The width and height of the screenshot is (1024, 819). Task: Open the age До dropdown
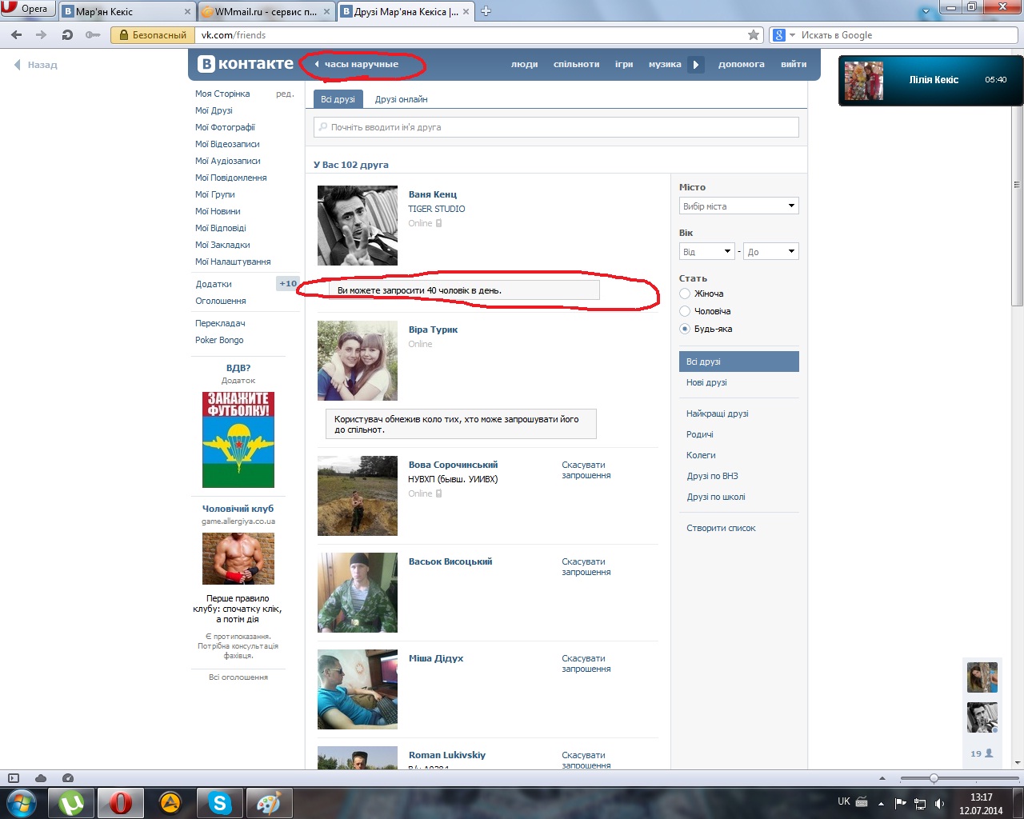pos(771,252)
